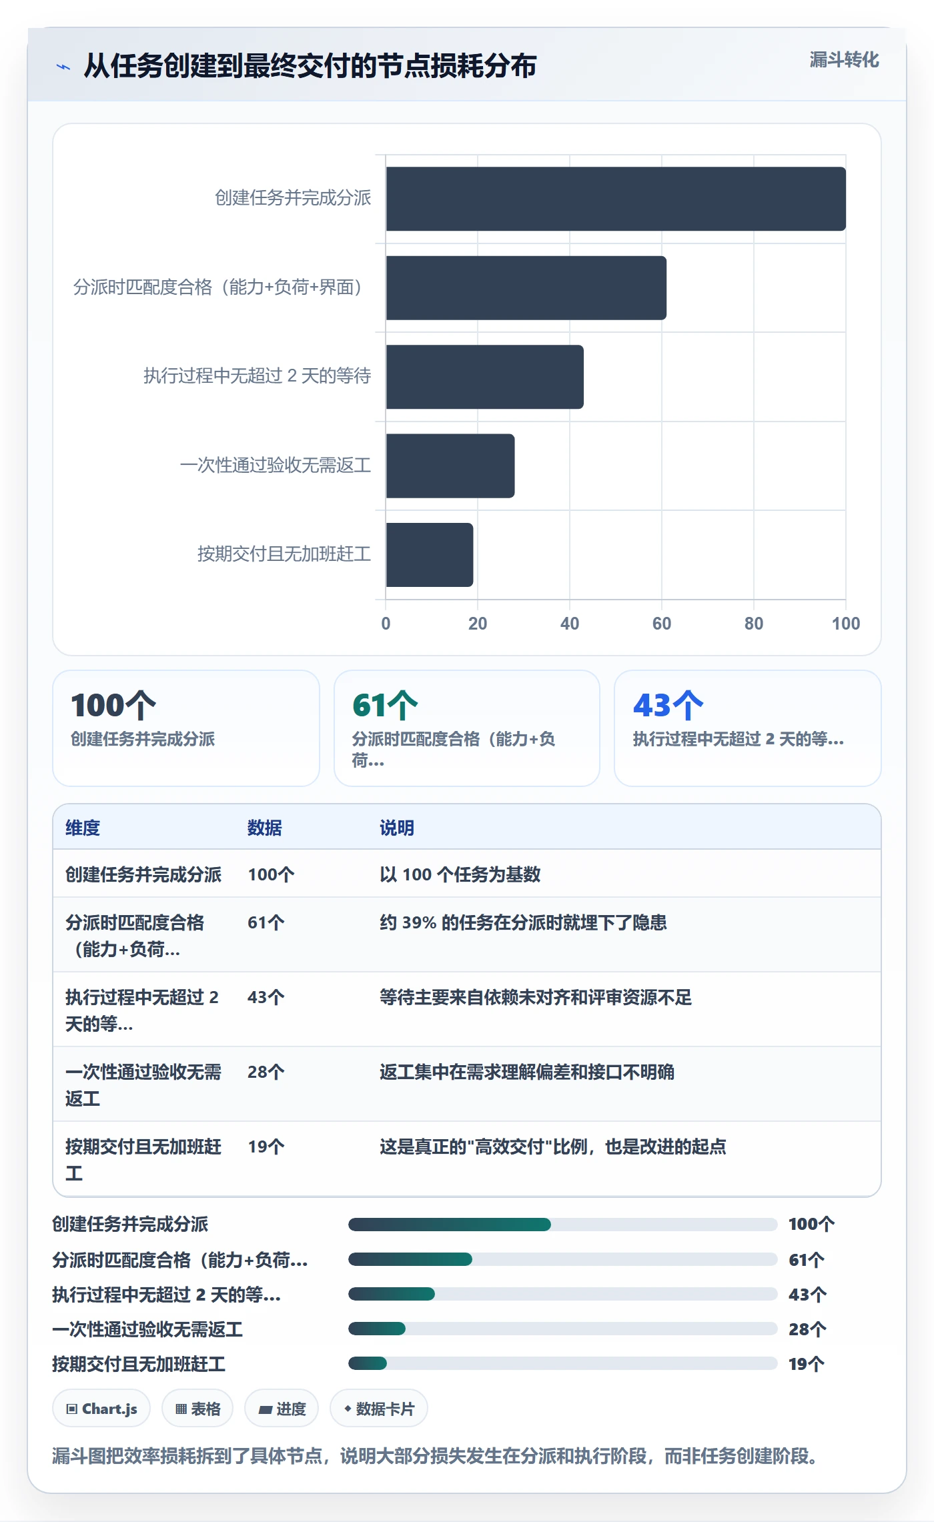Click the 创建任务并完成分派 chart bar
This screenshot has width=934, height=1522.
coord(616,199)
